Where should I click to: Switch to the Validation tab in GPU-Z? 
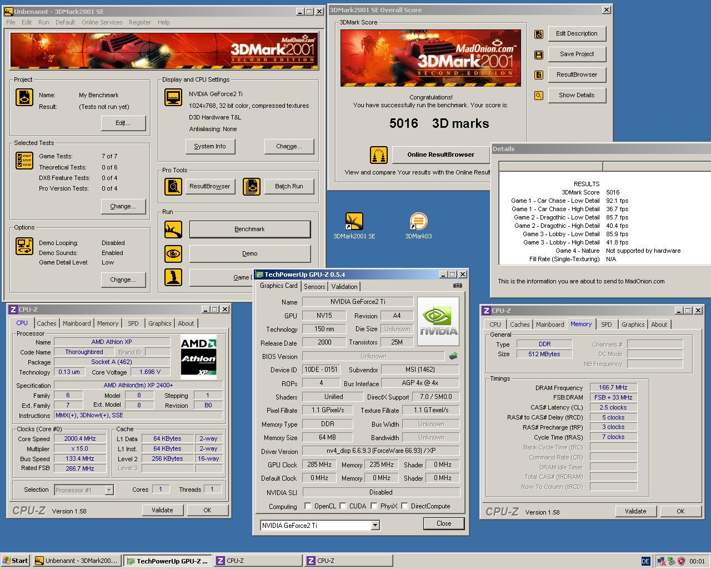pyautogui.click(x=344, y=287)
